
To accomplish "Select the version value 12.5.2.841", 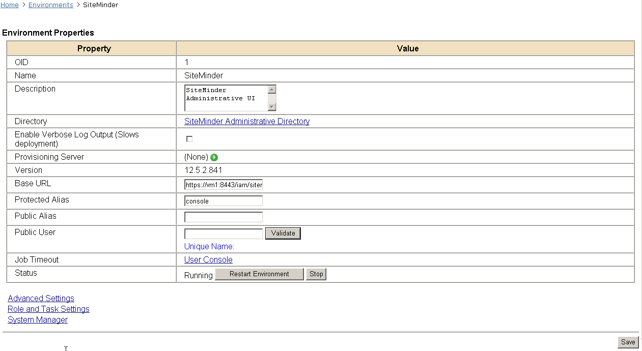I will pos(203,170).
